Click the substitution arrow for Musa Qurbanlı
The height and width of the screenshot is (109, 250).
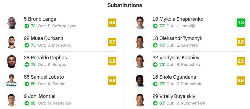pyautogui.click(x=27, y=45)
